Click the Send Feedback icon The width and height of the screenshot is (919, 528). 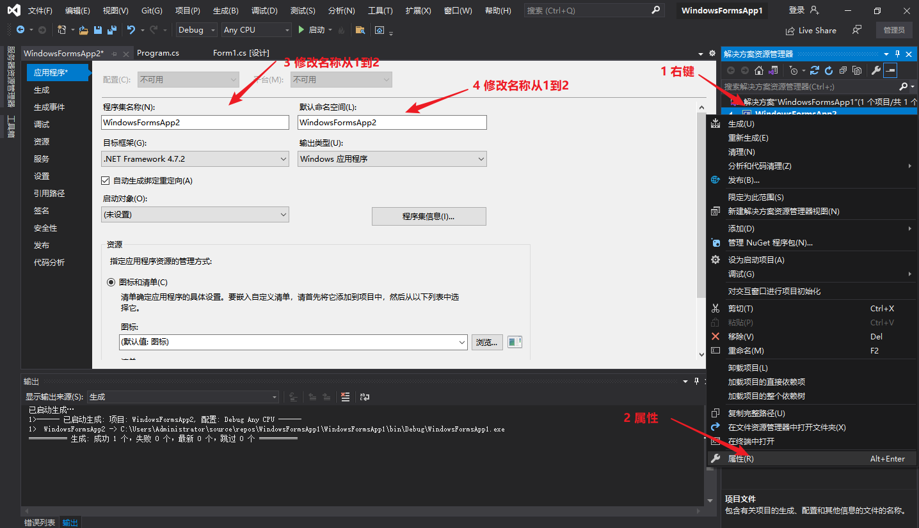(857, 30)
